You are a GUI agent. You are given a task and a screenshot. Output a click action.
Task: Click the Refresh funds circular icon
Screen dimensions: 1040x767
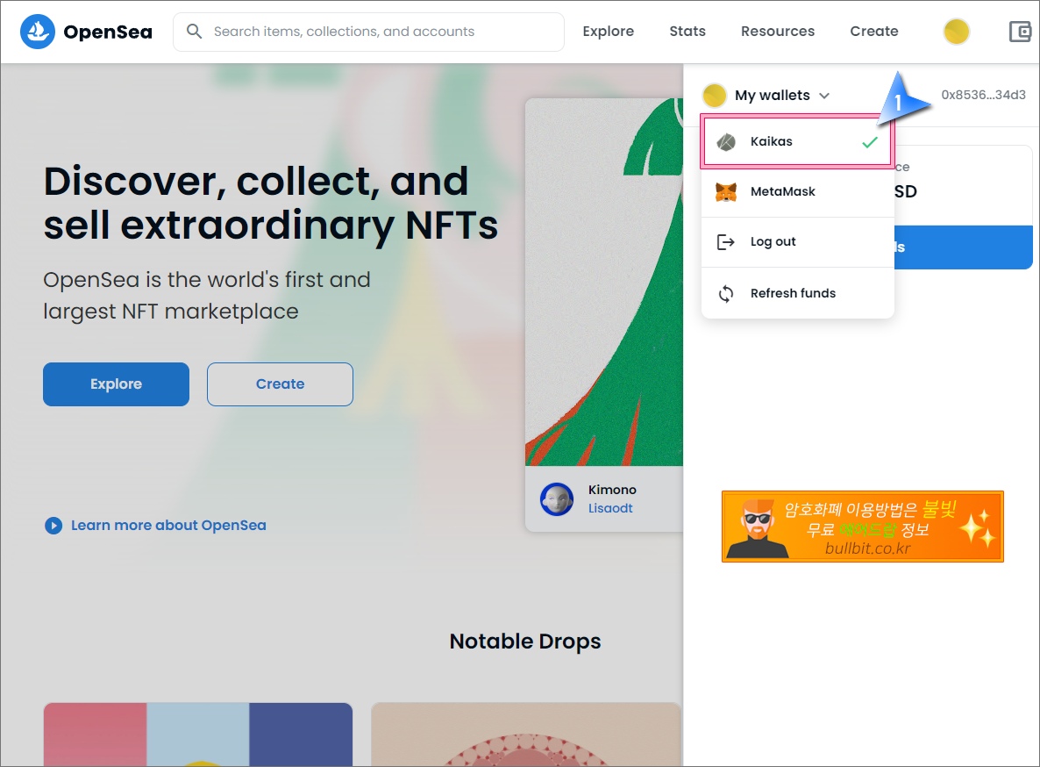(726, 293)
